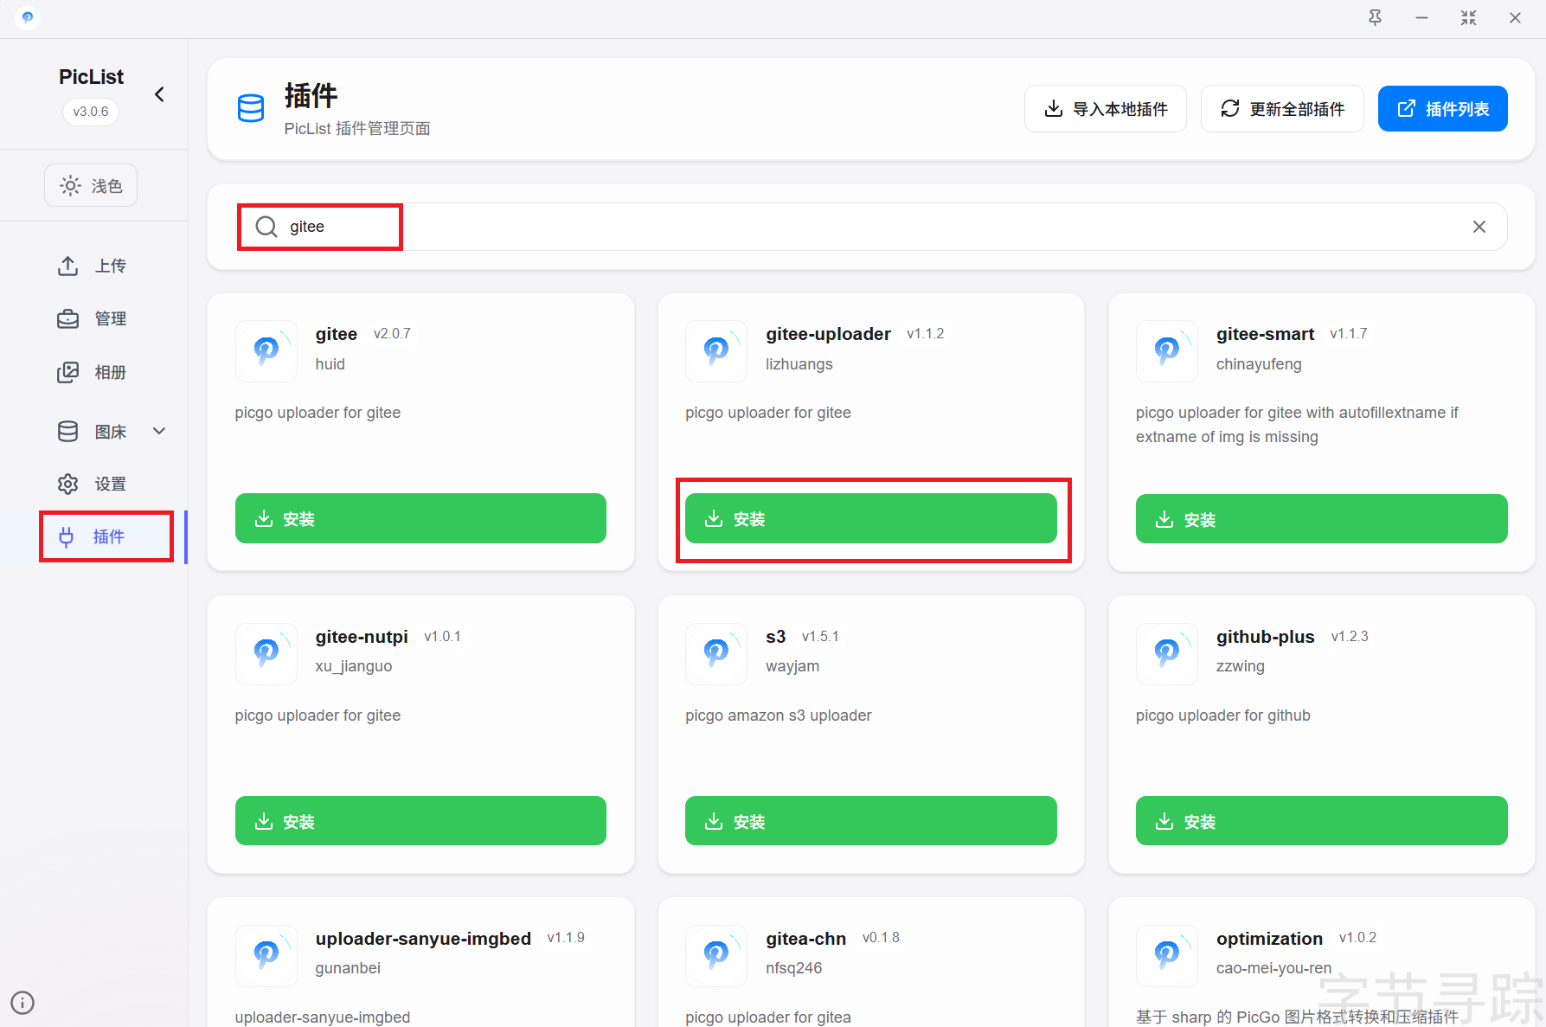Screen dimensions: 1546x1027
Task: Click the gitee-smart plugin logo
Action: coord(1167,350)
